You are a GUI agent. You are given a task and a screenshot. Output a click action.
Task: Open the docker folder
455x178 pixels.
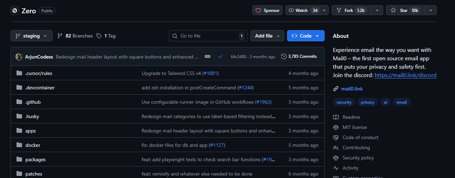(33, 145)
